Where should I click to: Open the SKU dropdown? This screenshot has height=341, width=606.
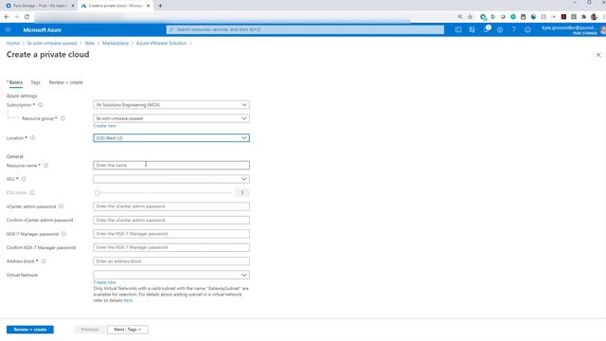pos(171,179)
